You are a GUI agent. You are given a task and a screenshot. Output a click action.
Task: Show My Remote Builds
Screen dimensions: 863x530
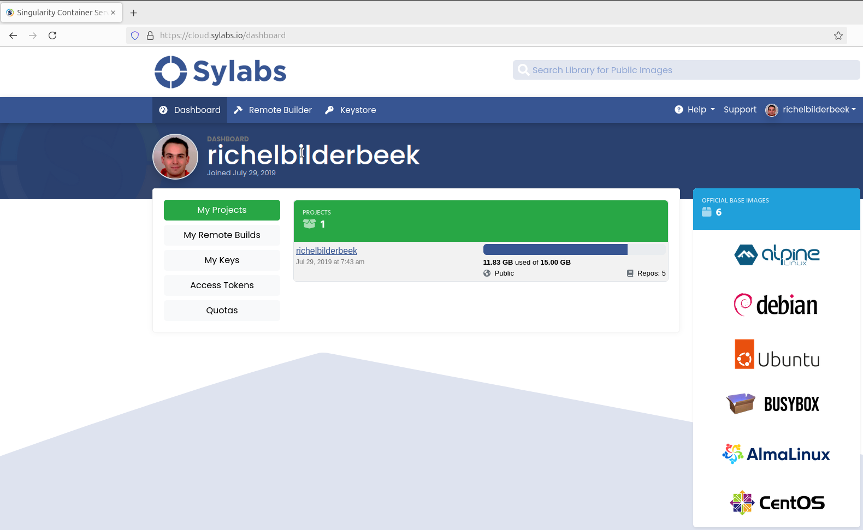[222, 235]
